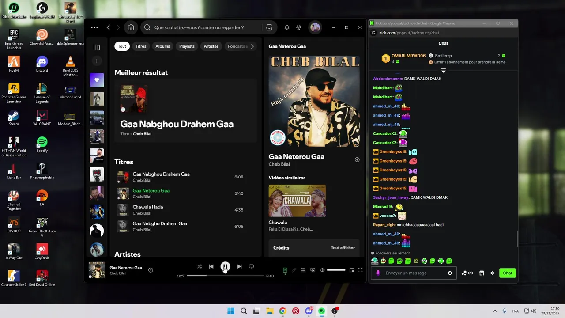This screenshot has height=318, width=565.
Task: Create a new playlist with plus icon
Action: point(97,61)
